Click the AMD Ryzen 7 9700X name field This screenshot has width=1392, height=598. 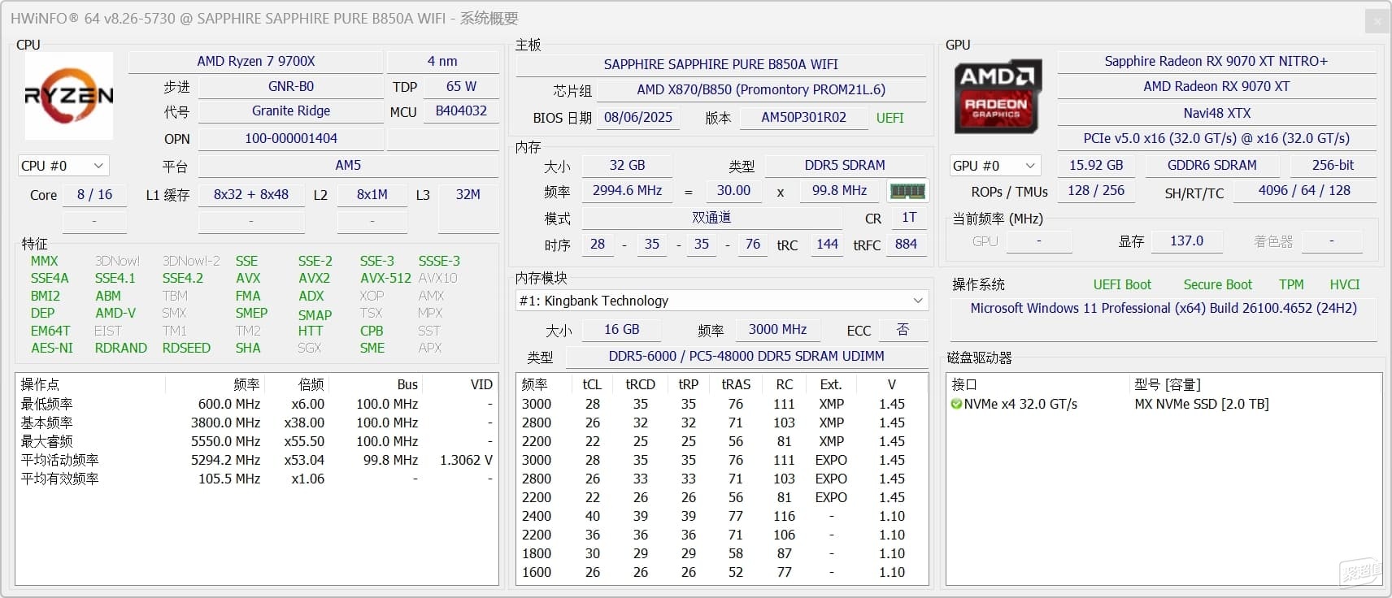tap(255, 62)
